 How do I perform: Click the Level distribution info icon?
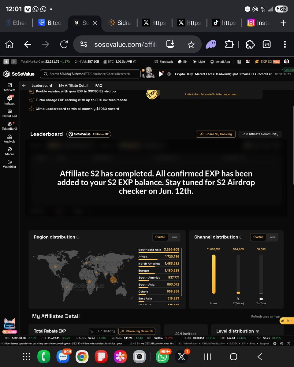click(x=257, y=331)
